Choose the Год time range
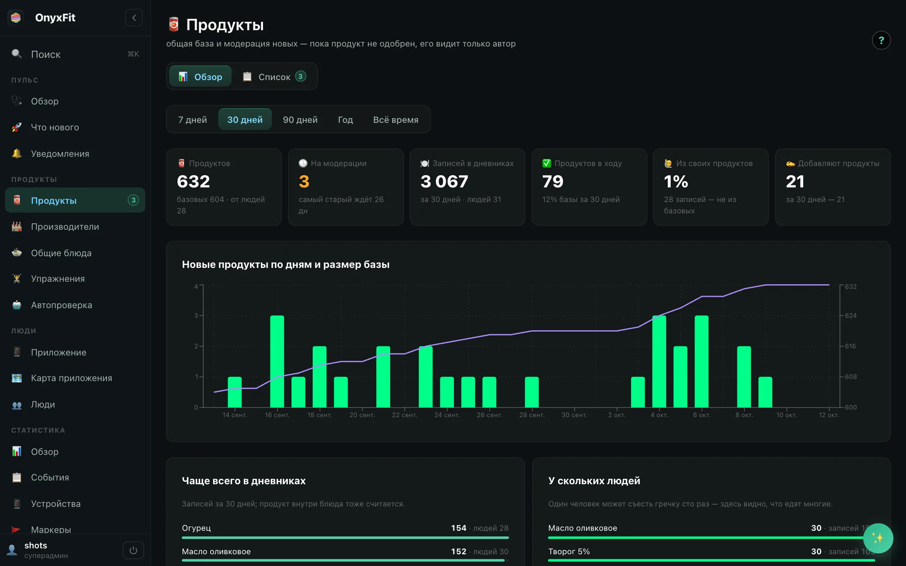Image resolution: width=906 pixels, height=566 pixels. pos(345,119)
